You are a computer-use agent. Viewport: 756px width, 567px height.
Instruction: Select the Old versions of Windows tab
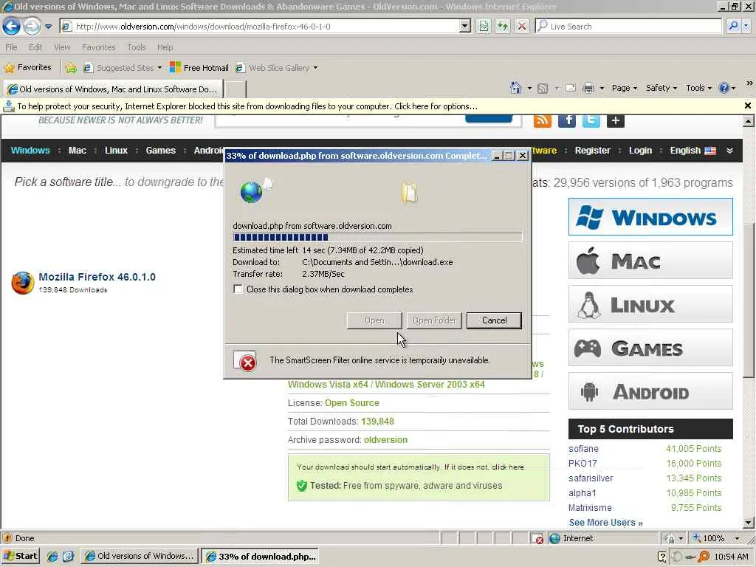point(113,89)
